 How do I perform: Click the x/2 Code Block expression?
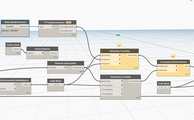57,85
